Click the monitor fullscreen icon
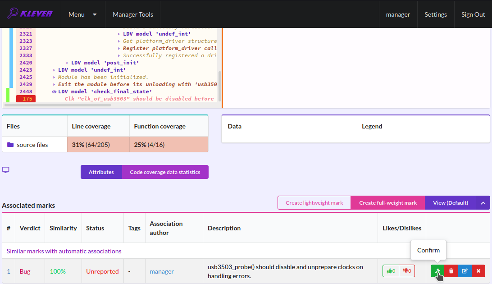This screenshot has height=284, width=492. (6, 170)
